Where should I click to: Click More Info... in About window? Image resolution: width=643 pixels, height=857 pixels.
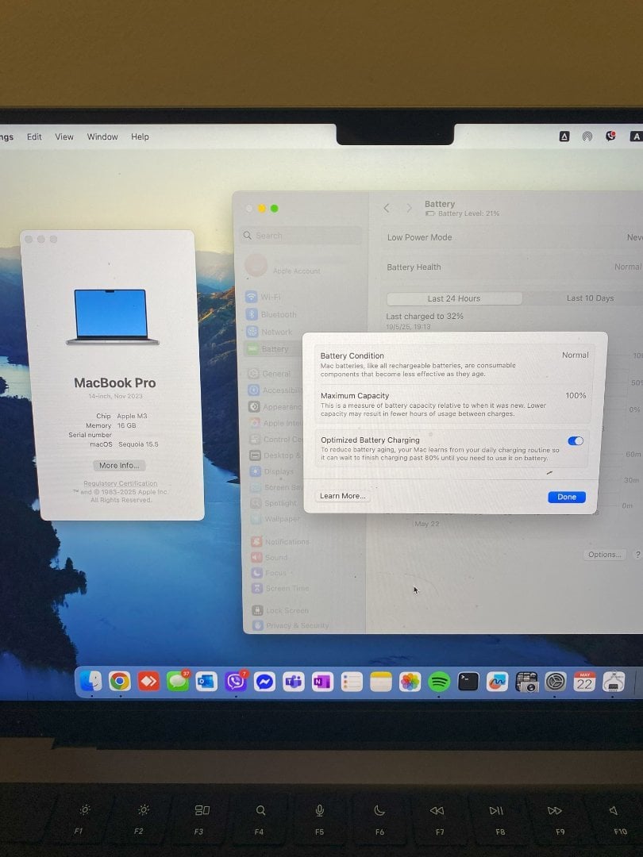119,465
